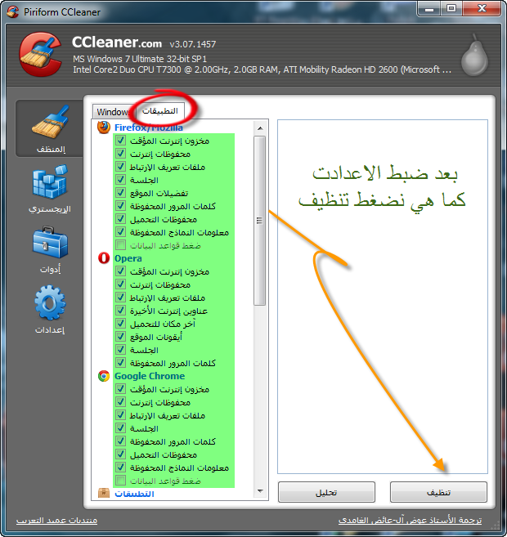Click the Analyze (تحليل) button

(x=326, y=492)
